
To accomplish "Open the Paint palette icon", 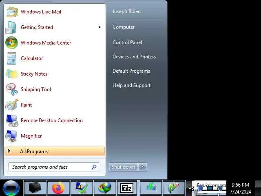I will tap(12, 105).
